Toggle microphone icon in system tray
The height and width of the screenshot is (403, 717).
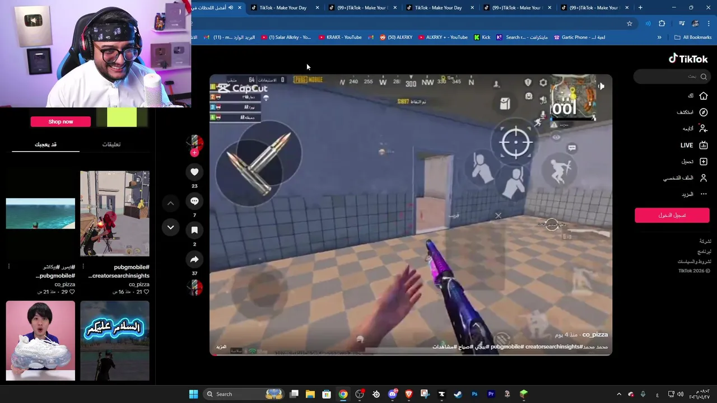[642, 394]
